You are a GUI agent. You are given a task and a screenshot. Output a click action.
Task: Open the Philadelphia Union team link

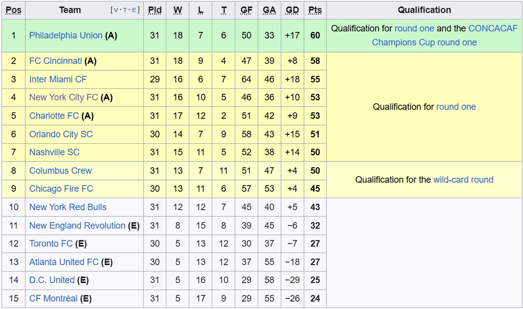coord(66,36)
